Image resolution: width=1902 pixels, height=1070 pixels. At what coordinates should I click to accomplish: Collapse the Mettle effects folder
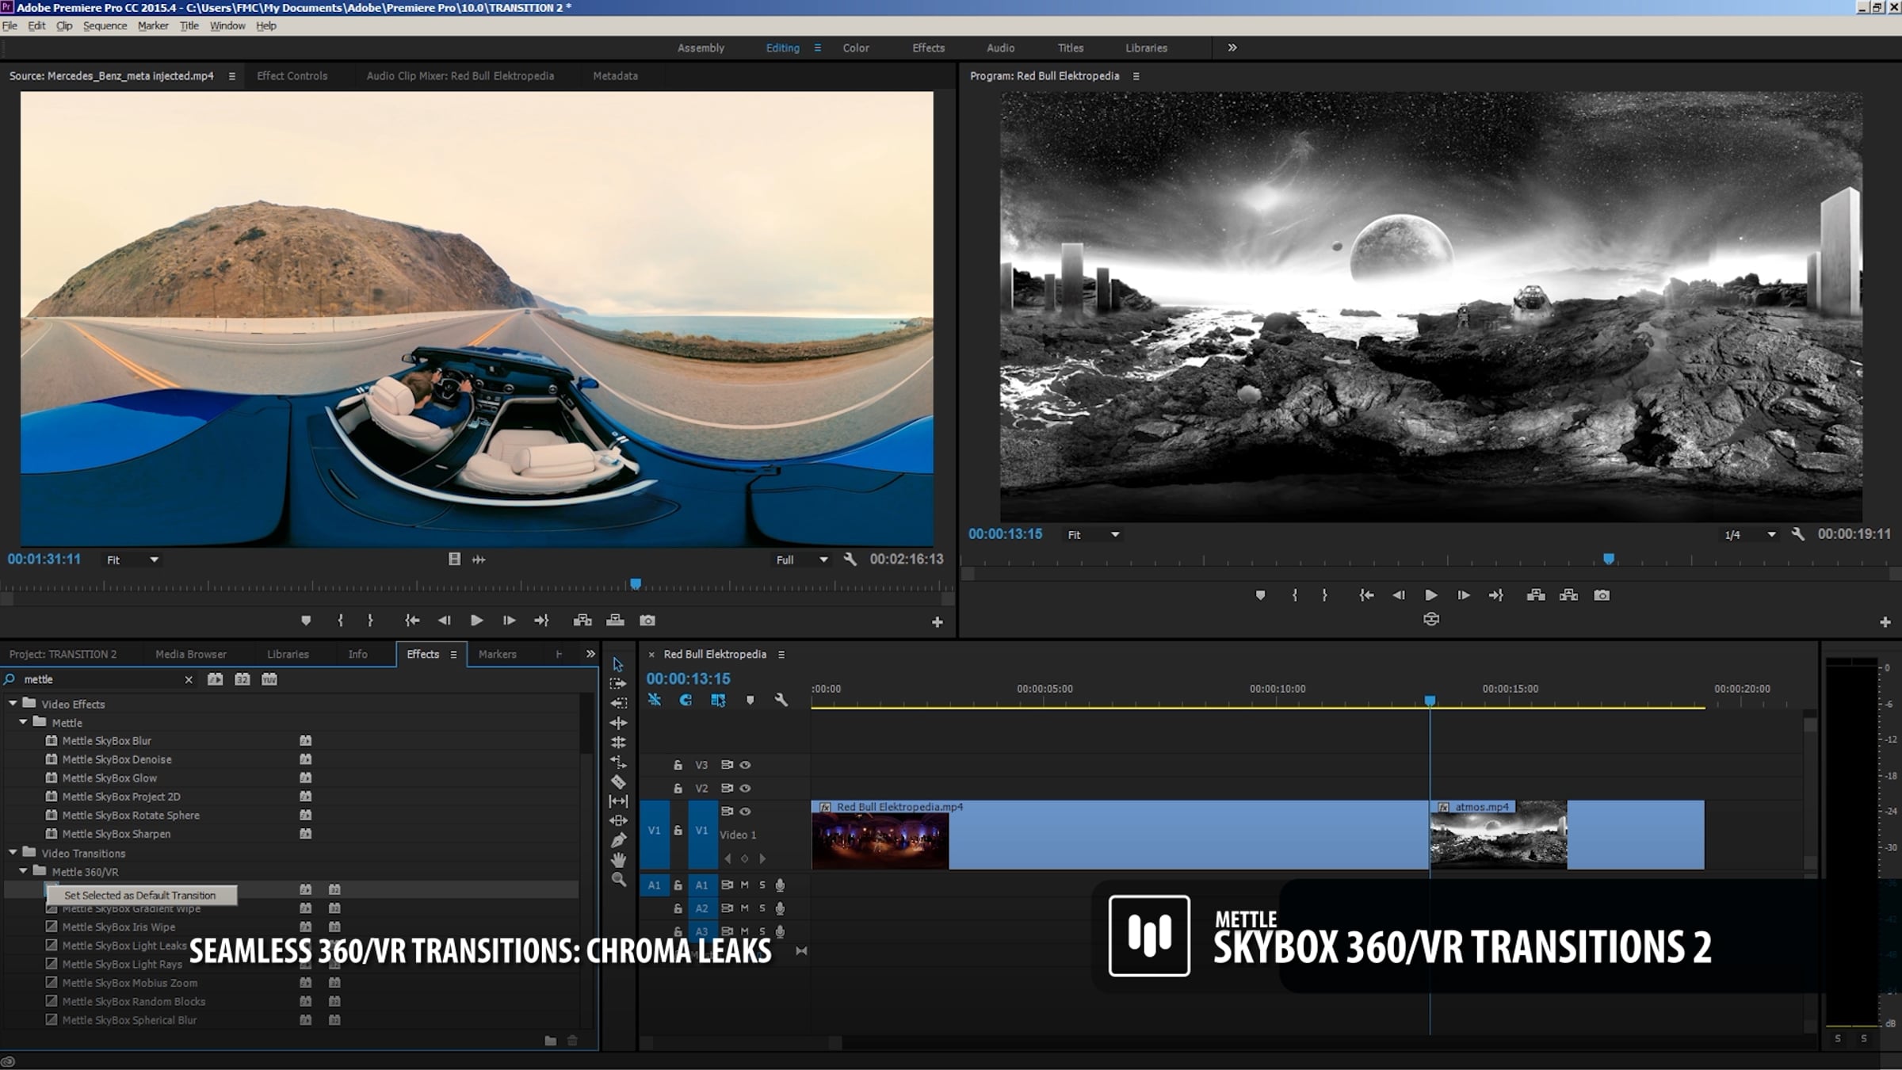click(23, 722)
